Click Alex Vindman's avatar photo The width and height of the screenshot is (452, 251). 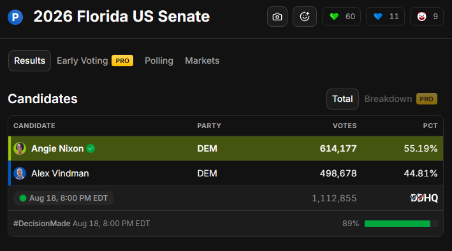20,173
